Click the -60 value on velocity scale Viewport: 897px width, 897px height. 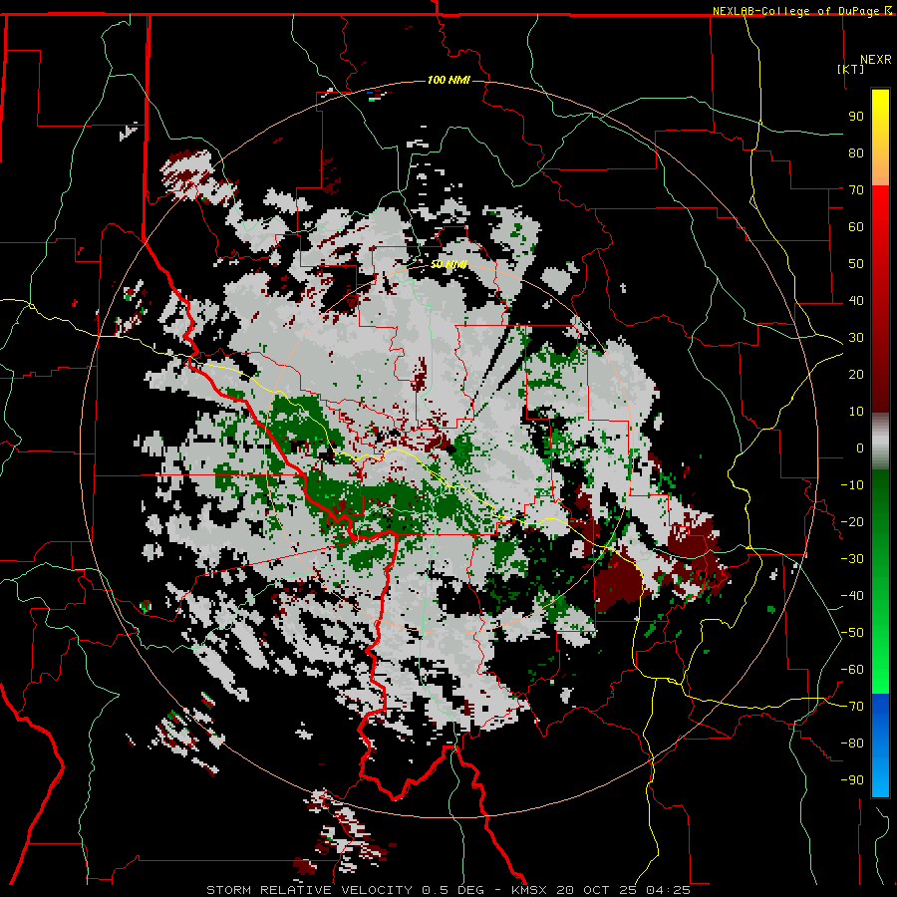click(x=852, y=670)
